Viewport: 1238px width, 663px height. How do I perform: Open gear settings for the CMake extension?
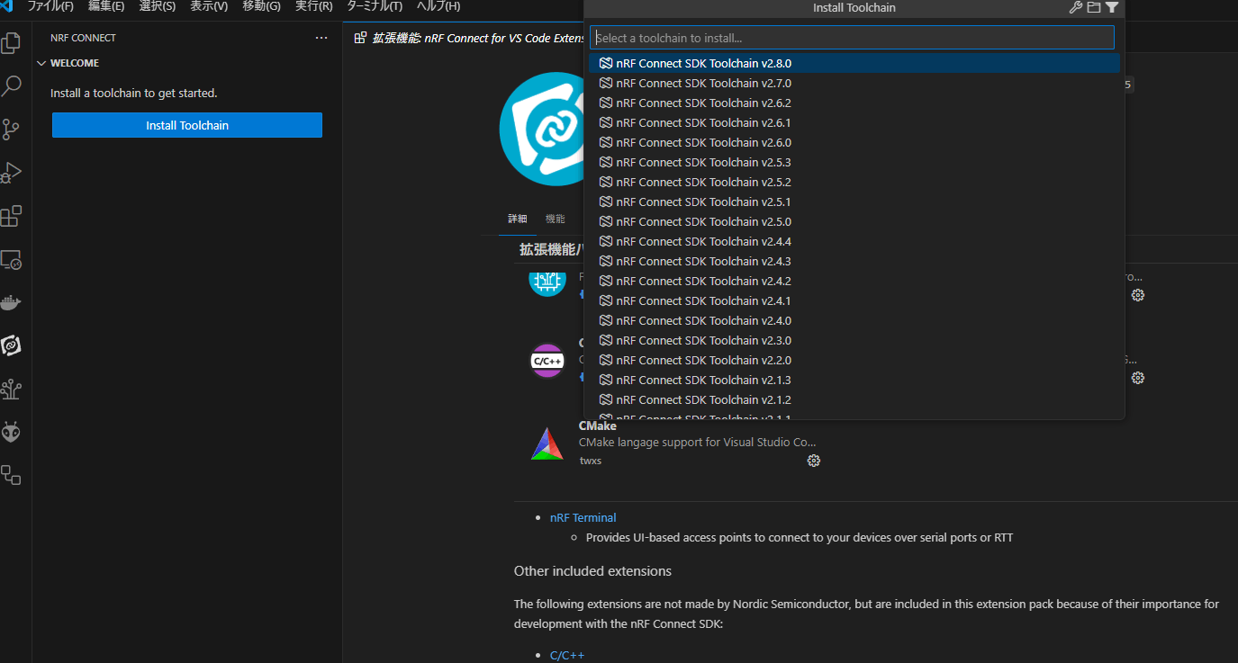click(814, 461)
